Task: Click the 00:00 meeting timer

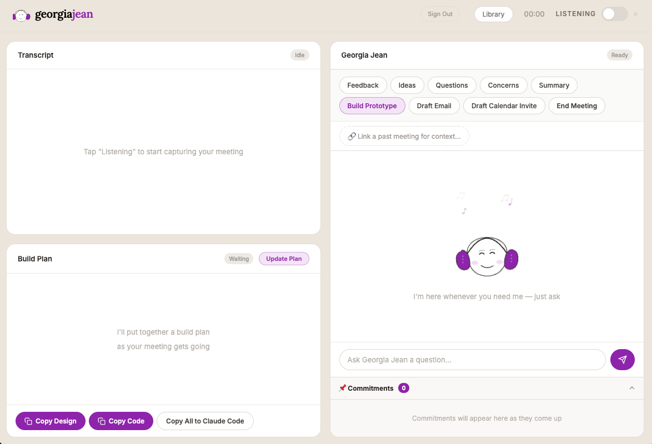Action: click(x=534, y=14)
